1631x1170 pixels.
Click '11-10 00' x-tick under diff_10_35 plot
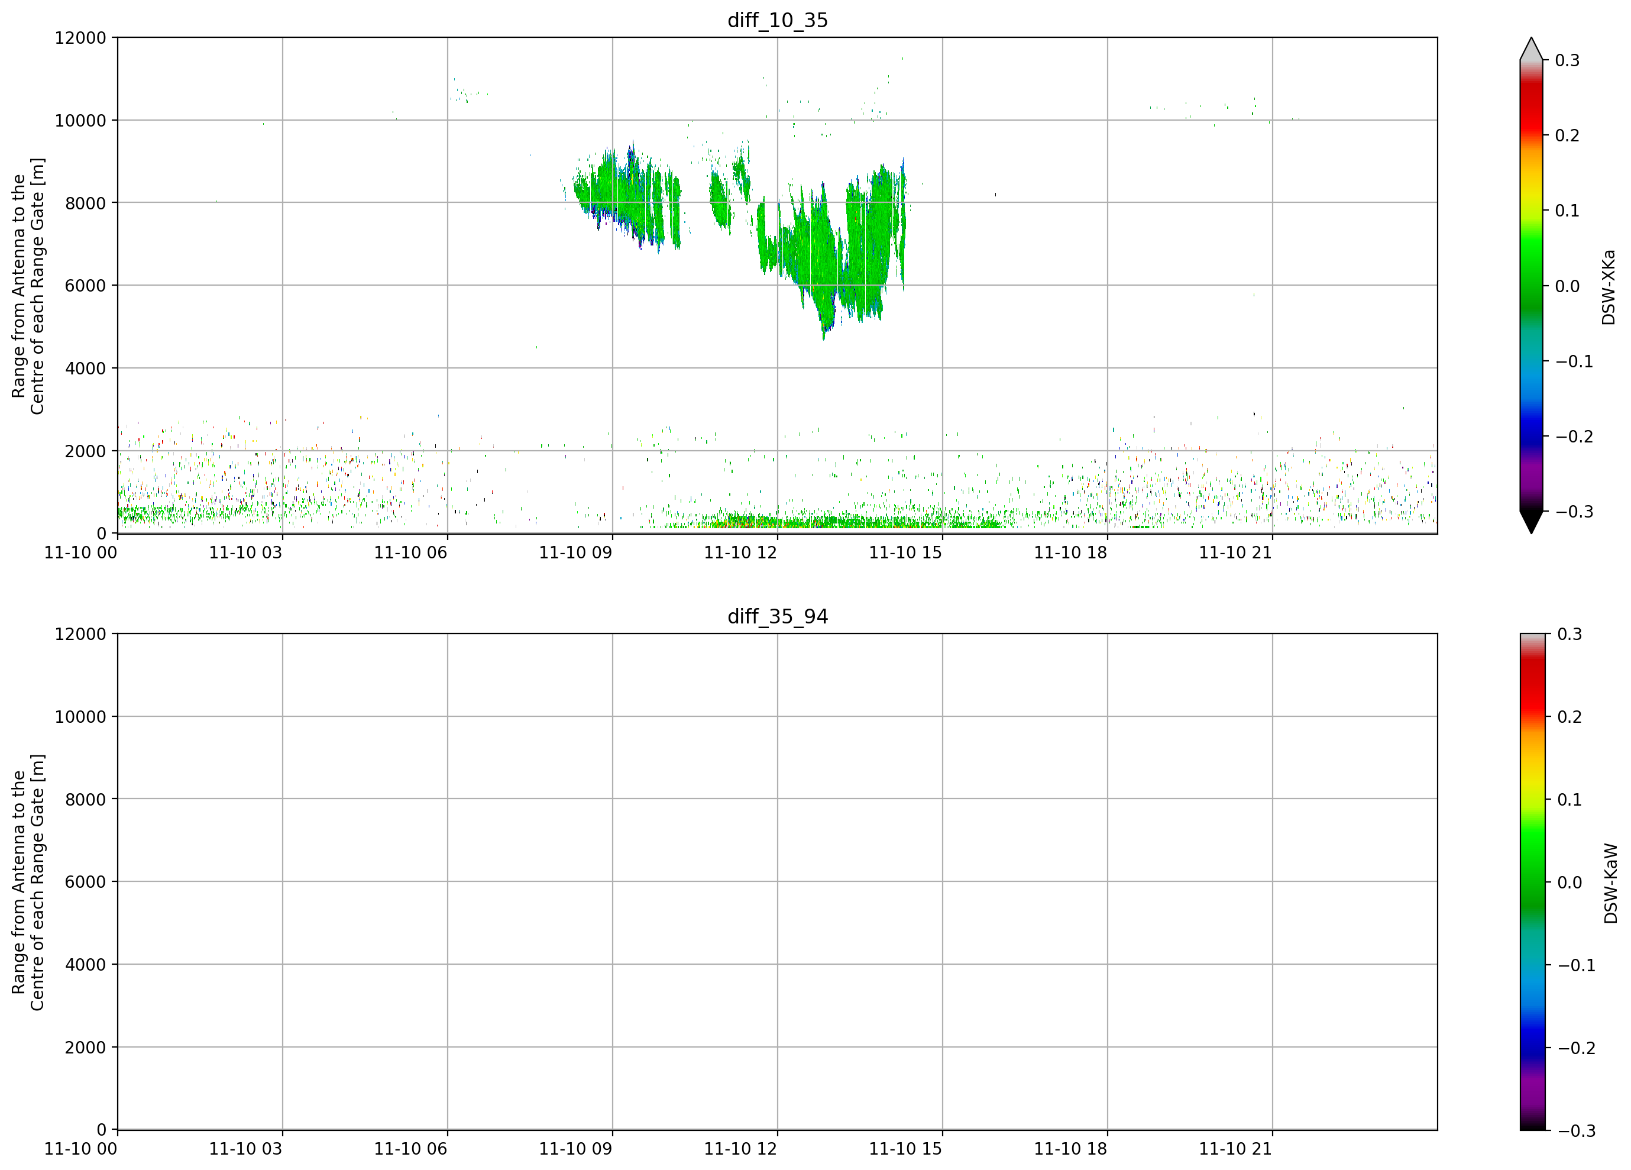coord(80,552)
